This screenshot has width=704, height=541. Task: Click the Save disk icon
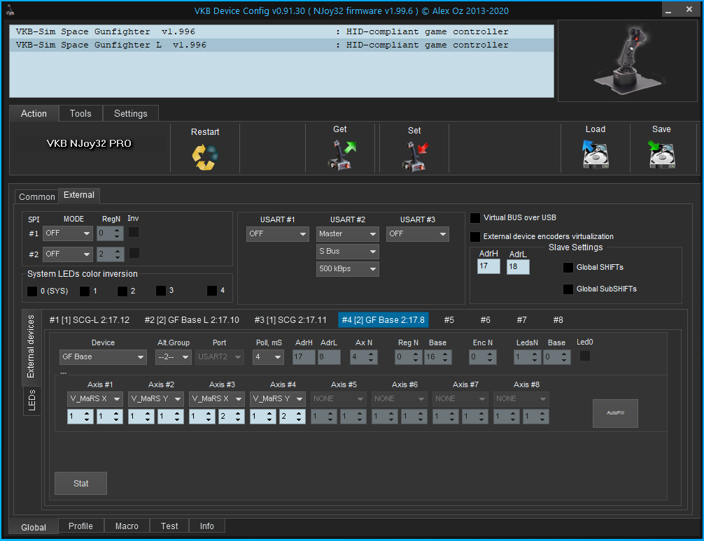point(661,154)
